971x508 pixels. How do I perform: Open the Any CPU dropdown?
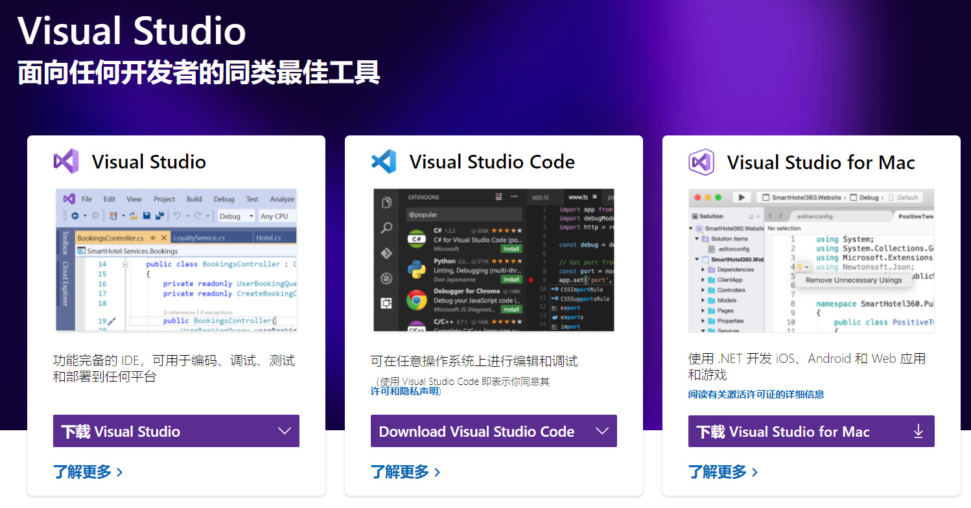(275, 216)
